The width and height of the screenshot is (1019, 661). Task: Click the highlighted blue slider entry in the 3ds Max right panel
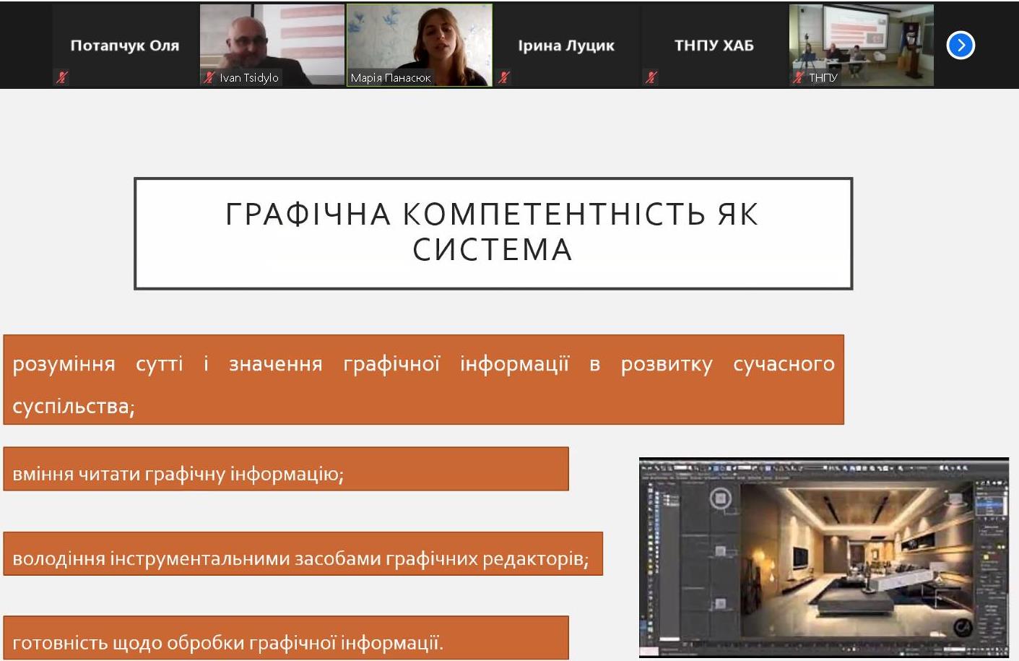989,504
